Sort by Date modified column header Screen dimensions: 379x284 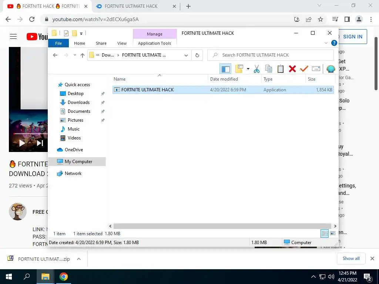coord(234,79)
